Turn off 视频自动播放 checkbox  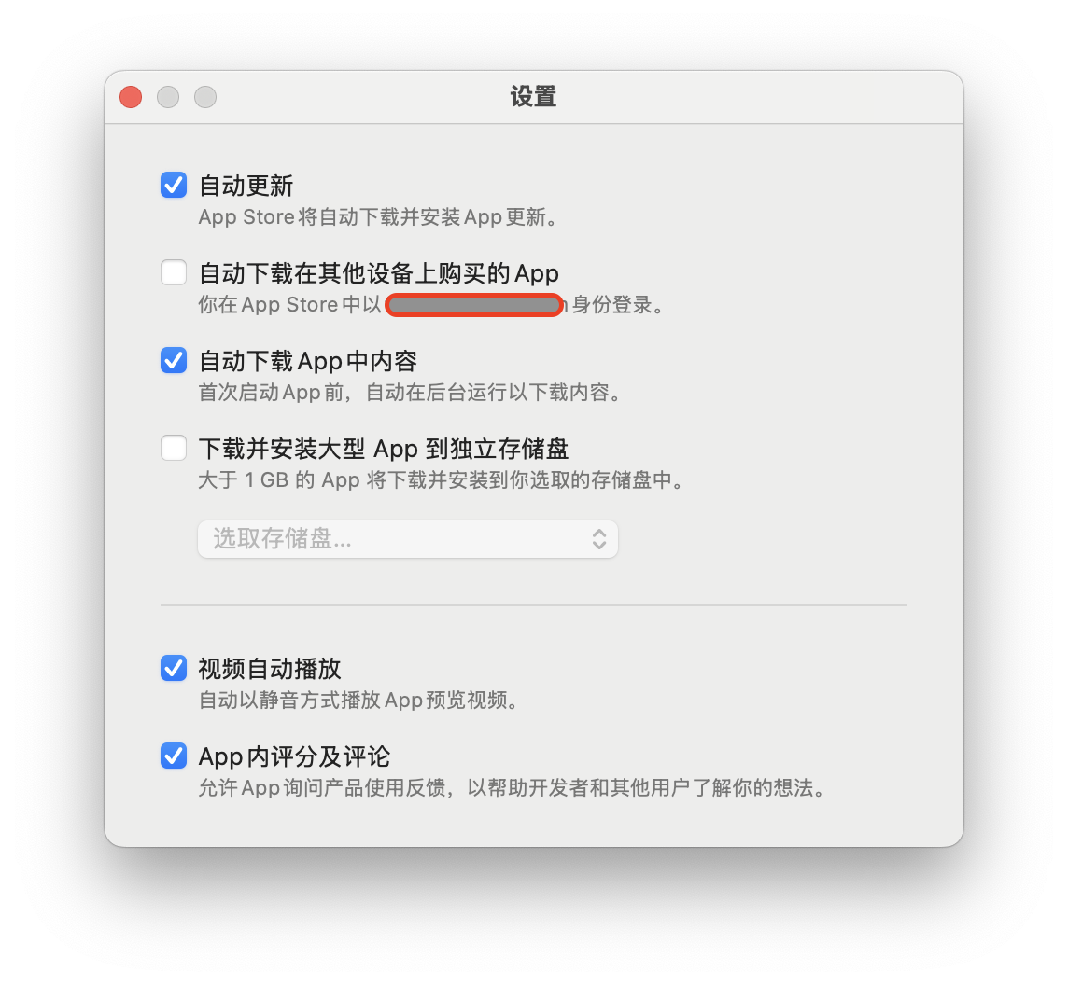coord(174,668)
